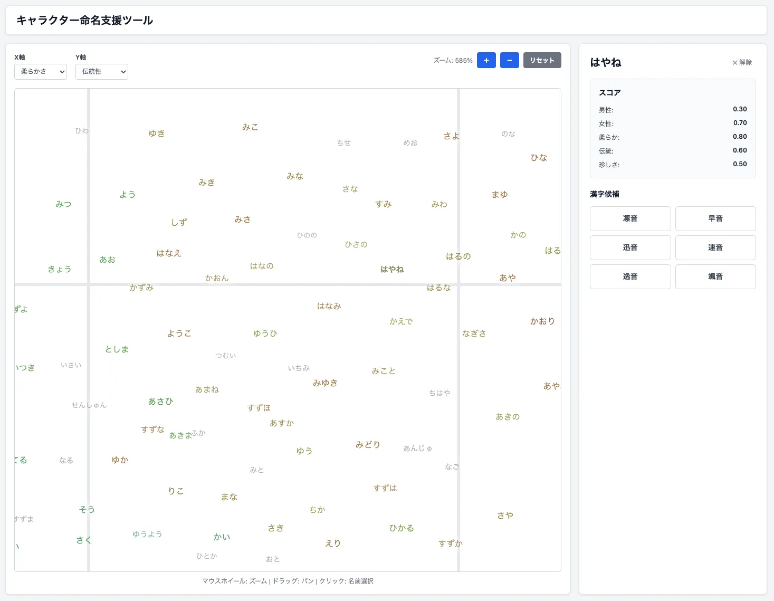Clear selection with the 解除 button
Viewport: 774px width, 601px height.
click(742, 62)
